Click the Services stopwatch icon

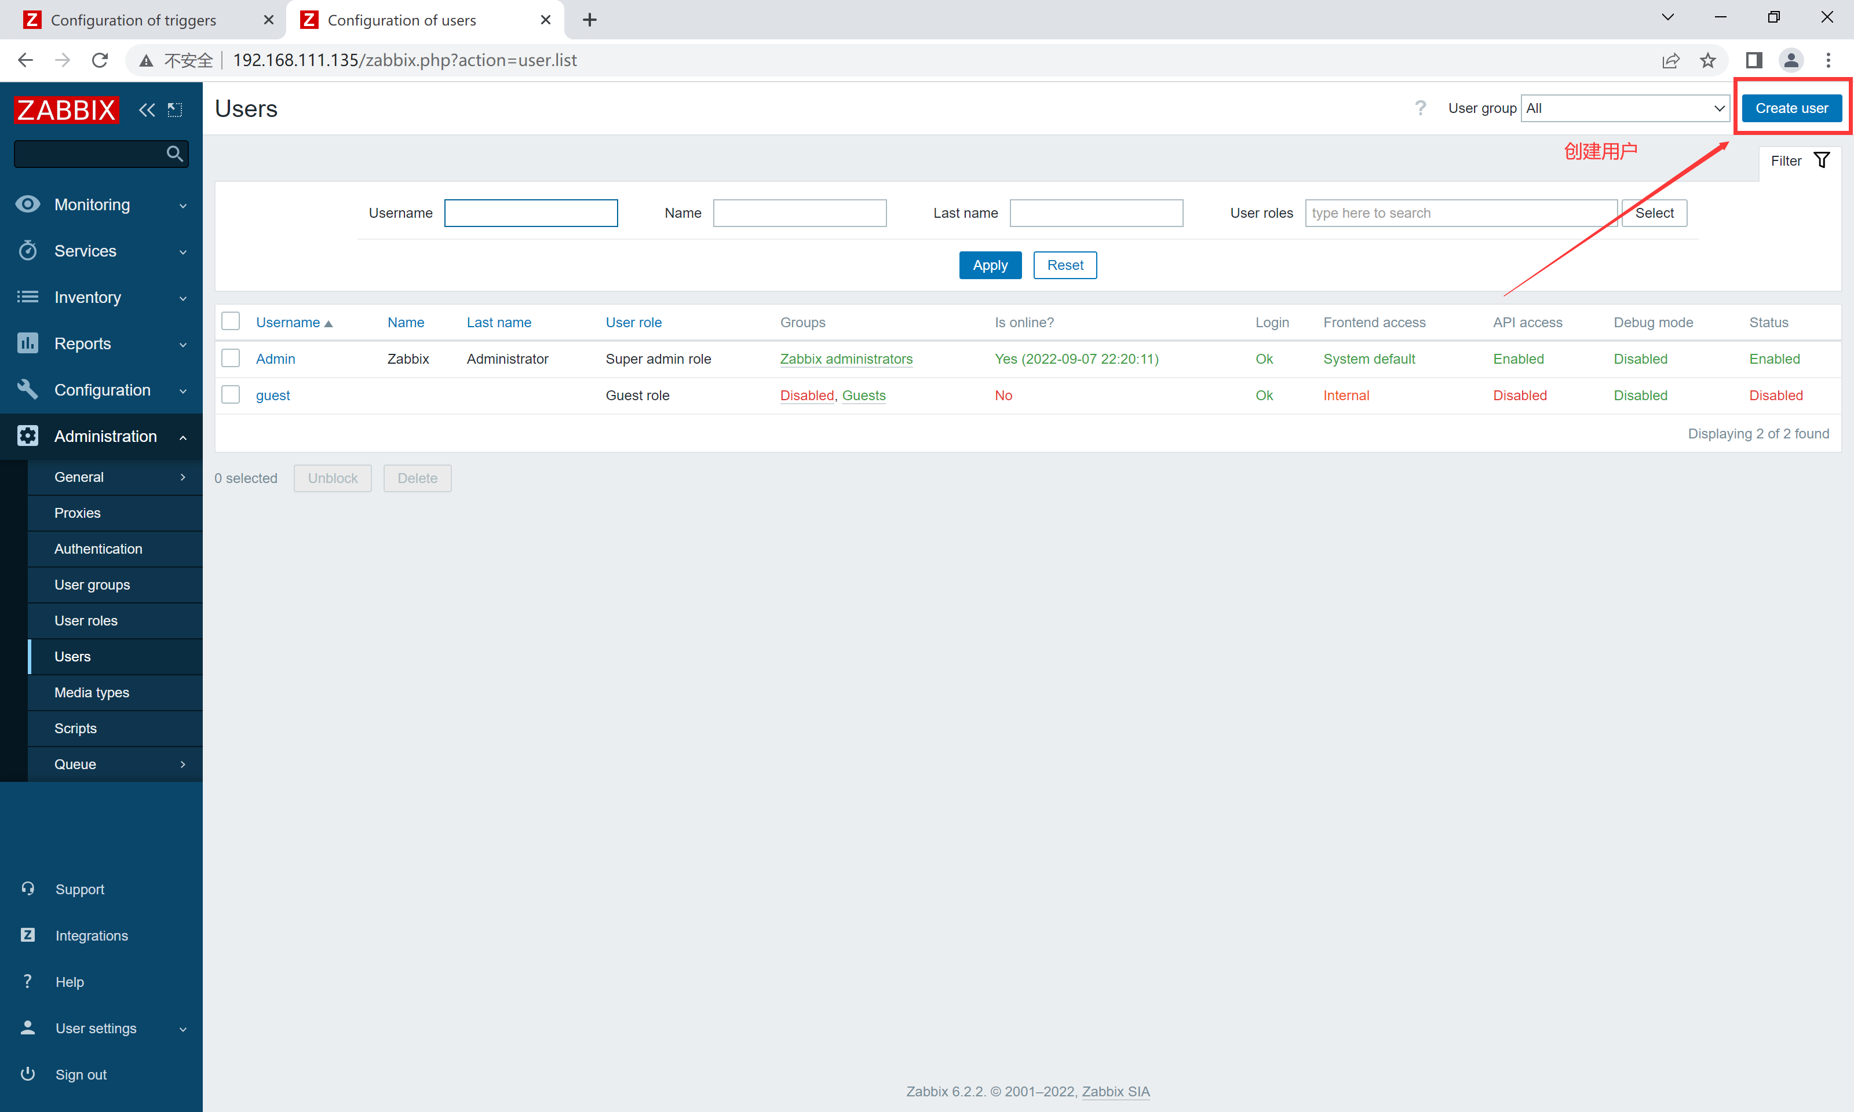(x=28, y=250)
